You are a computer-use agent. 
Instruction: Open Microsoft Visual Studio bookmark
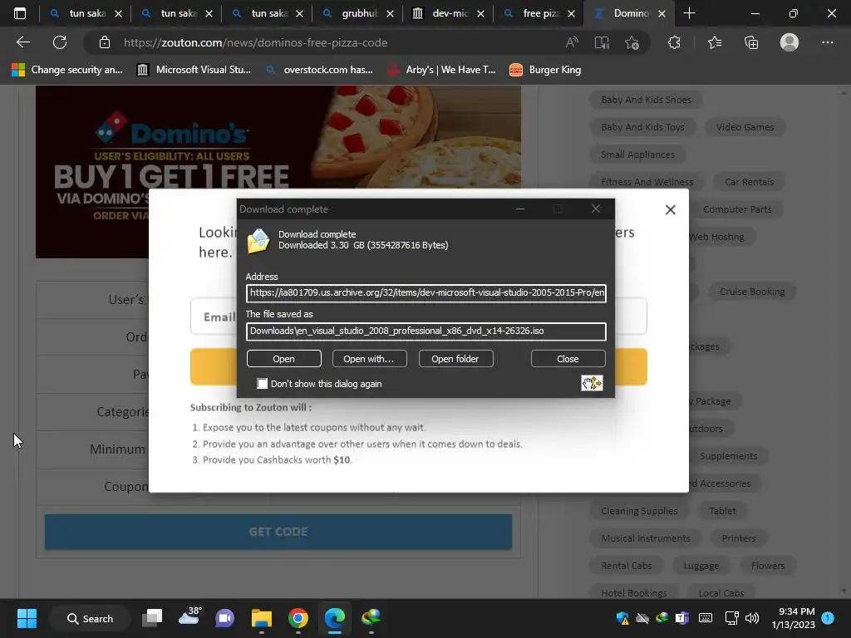click(194, 70)
